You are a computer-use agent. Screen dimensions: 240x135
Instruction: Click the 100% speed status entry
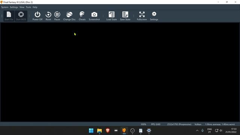(143, 124)
